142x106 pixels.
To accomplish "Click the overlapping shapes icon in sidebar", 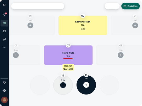I will (4, 39).
